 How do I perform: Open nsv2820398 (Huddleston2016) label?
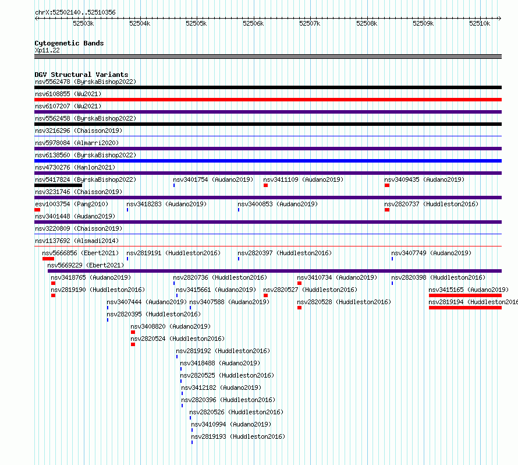pyautogui.click(x=438, y=277)
